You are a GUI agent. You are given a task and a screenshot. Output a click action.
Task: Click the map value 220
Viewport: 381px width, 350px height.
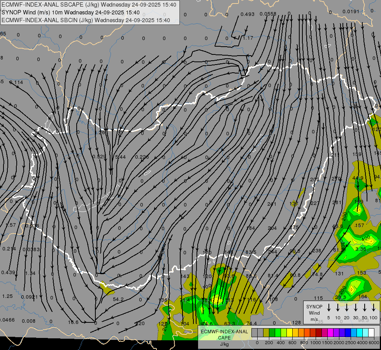[x=140, y=324]
